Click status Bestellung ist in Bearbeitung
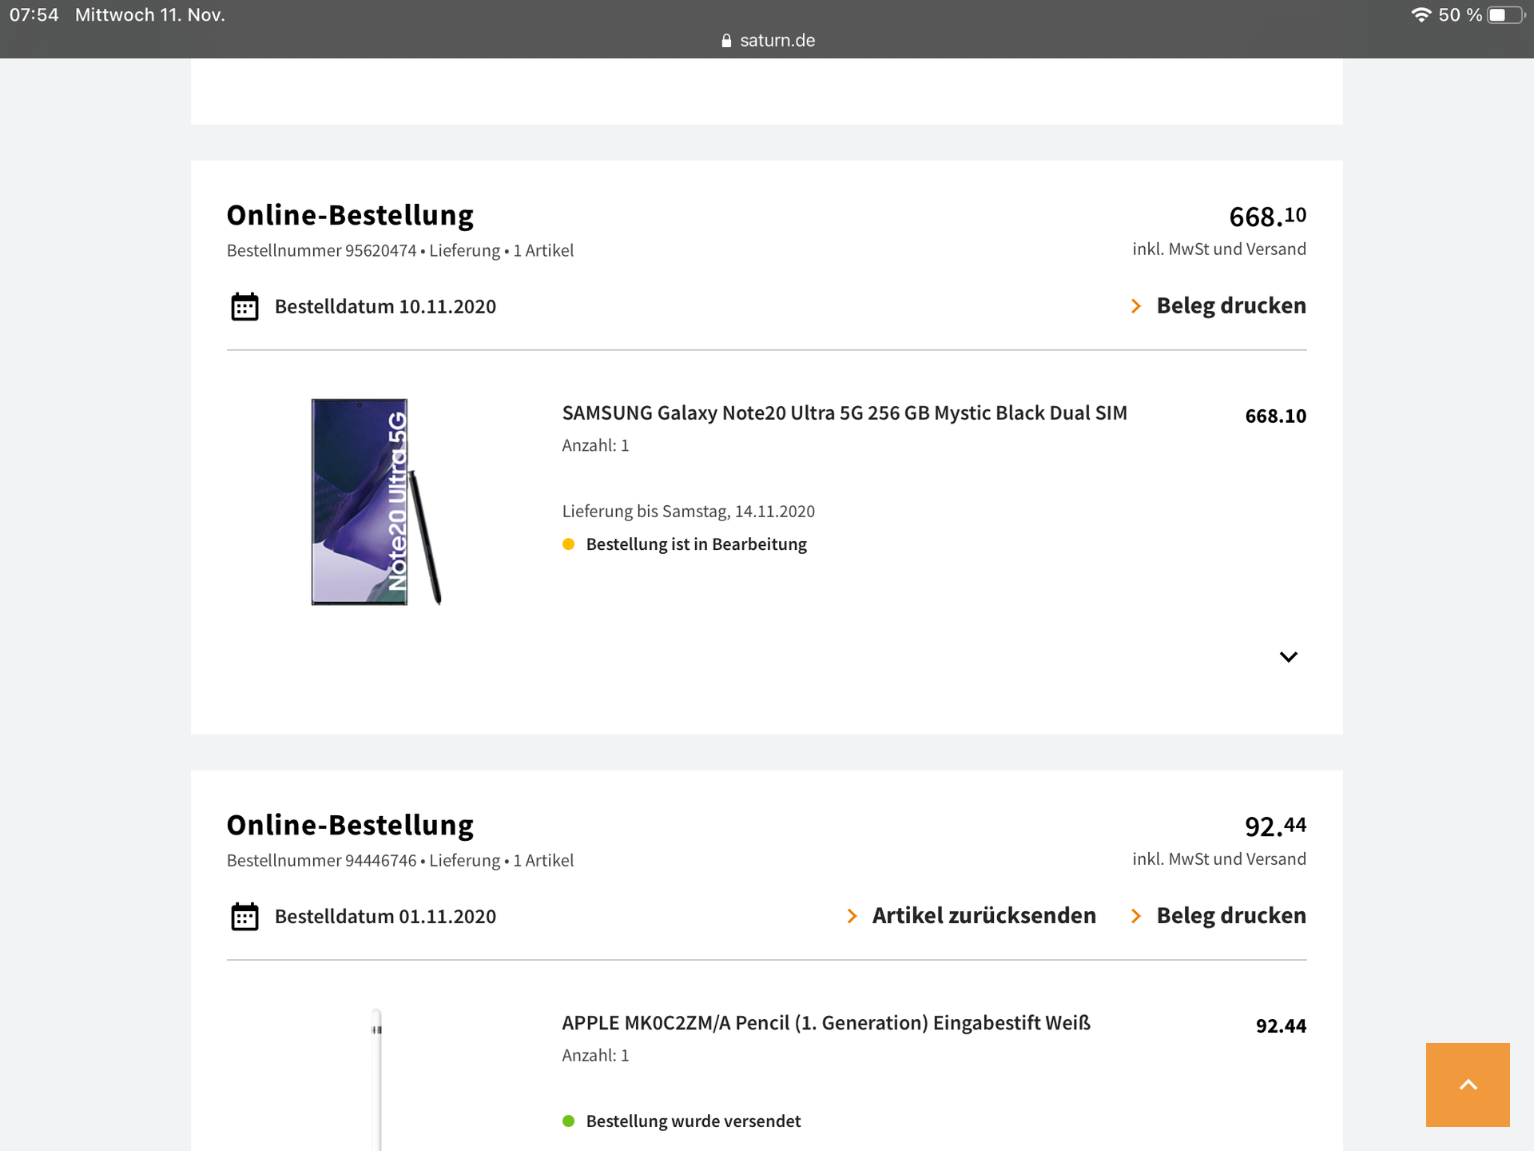 point(685,544)
